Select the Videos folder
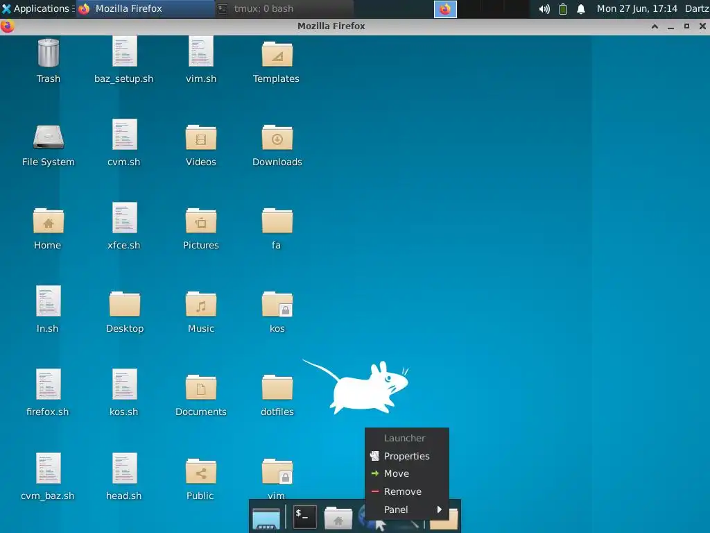The height and width of the screenshot is (533, 710). 201,138
